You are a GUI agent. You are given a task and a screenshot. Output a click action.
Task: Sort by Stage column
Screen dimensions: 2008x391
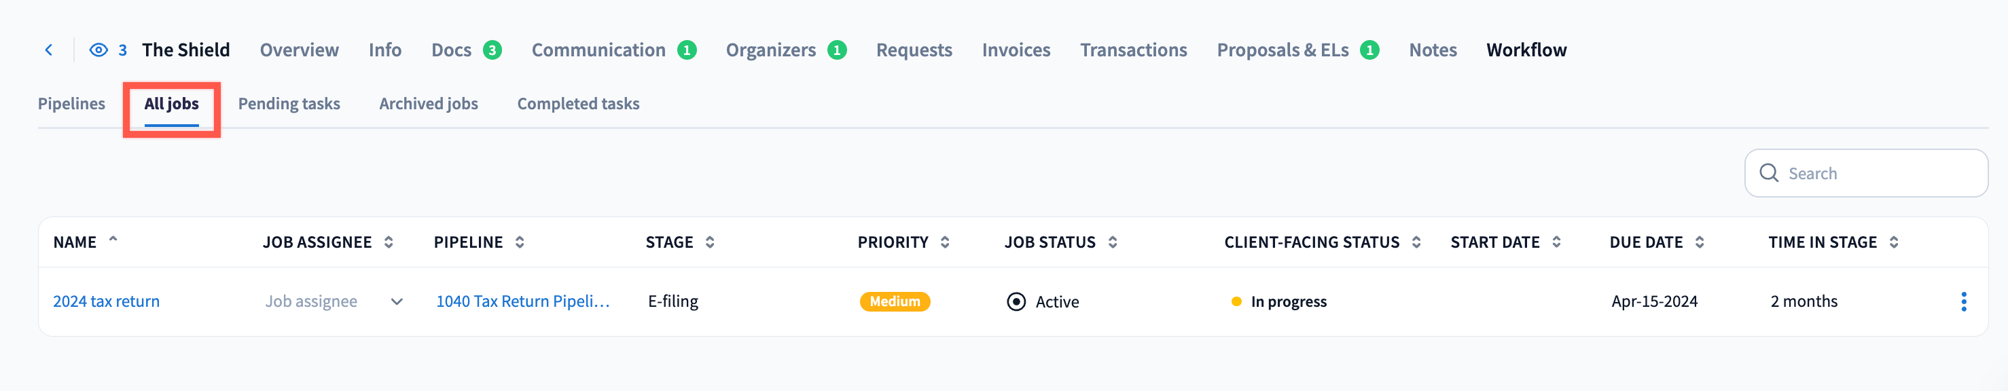pyautogui.click(x=709, y=242)
